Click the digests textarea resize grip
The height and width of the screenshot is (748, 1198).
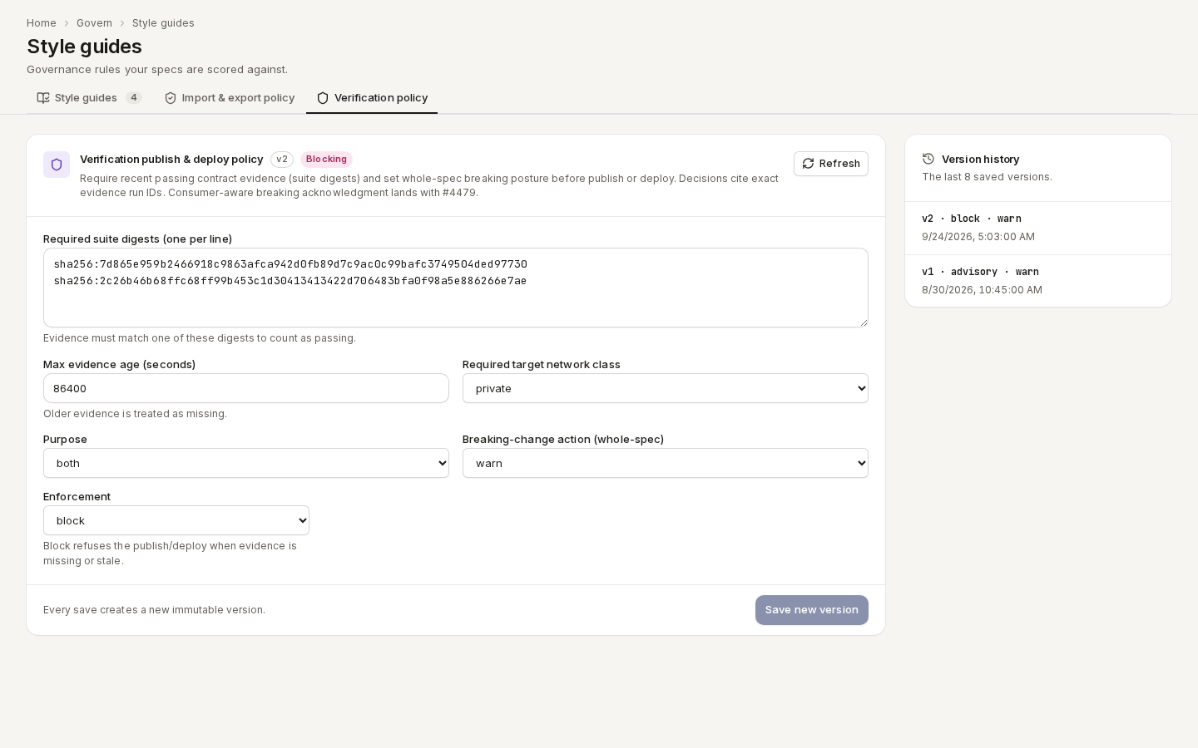pyautogui.click(x=863, y=322)
